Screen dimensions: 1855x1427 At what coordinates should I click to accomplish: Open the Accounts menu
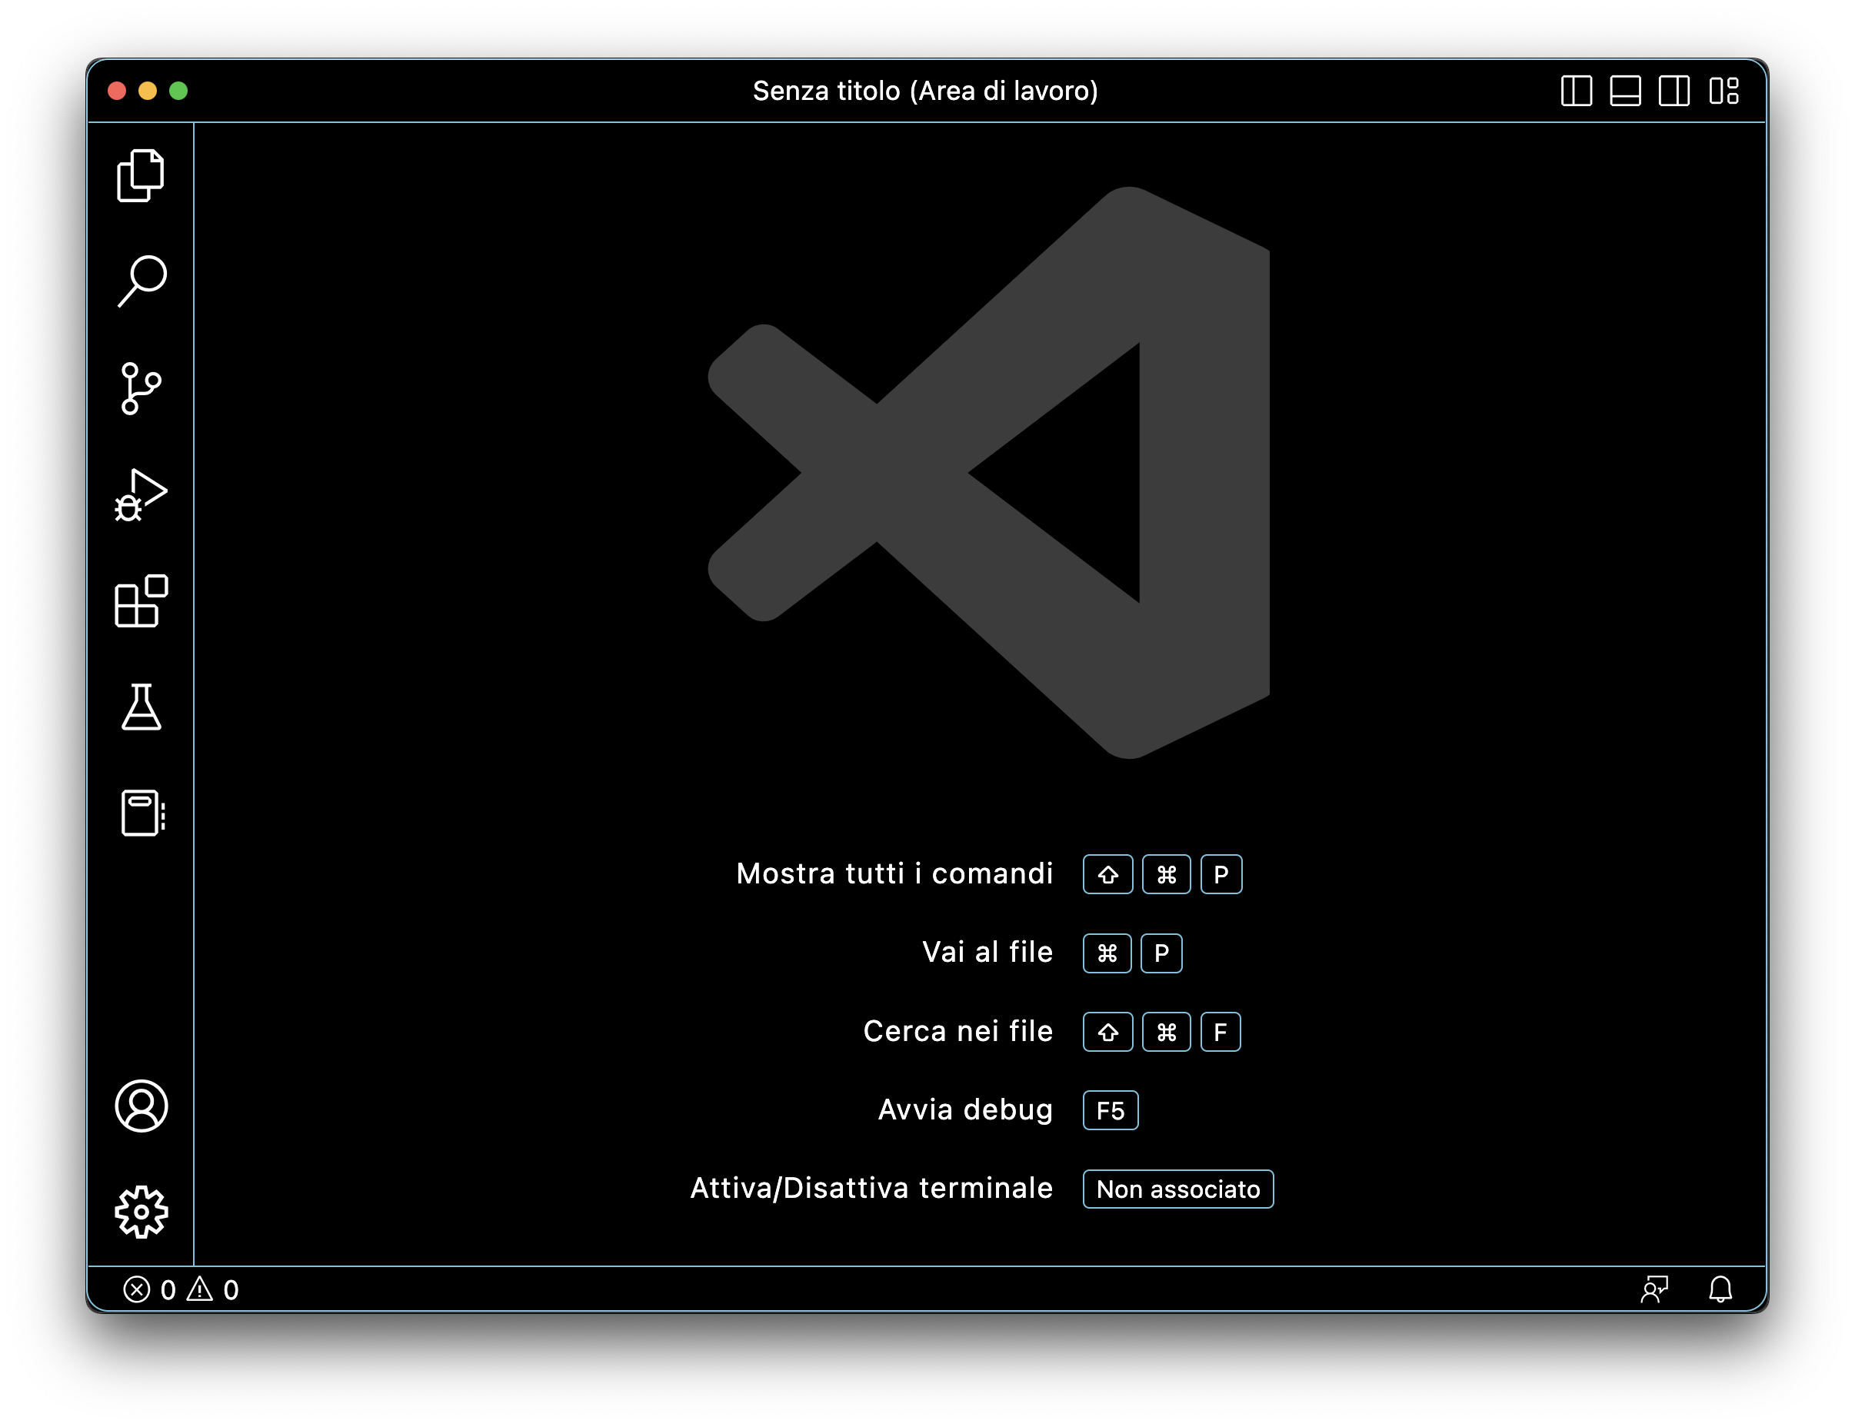pyautogui.click(x=141, y=1106)
